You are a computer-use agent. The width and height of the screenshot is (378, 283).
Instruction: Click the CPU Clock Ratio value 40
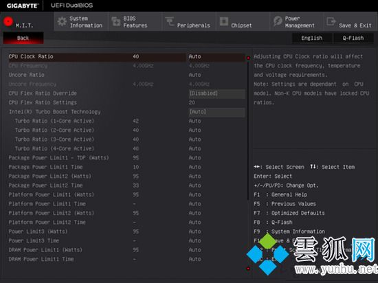click(135, 56)
